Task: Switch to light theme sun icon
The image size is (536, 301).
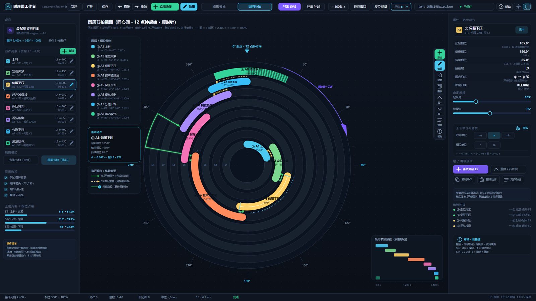Action: (519, 7)
